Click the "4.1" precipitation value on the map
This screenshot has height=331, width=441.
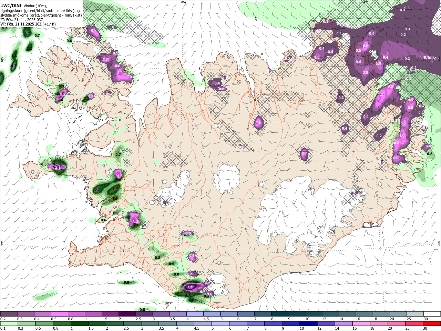pyautogui.click(x=190, y=287)
